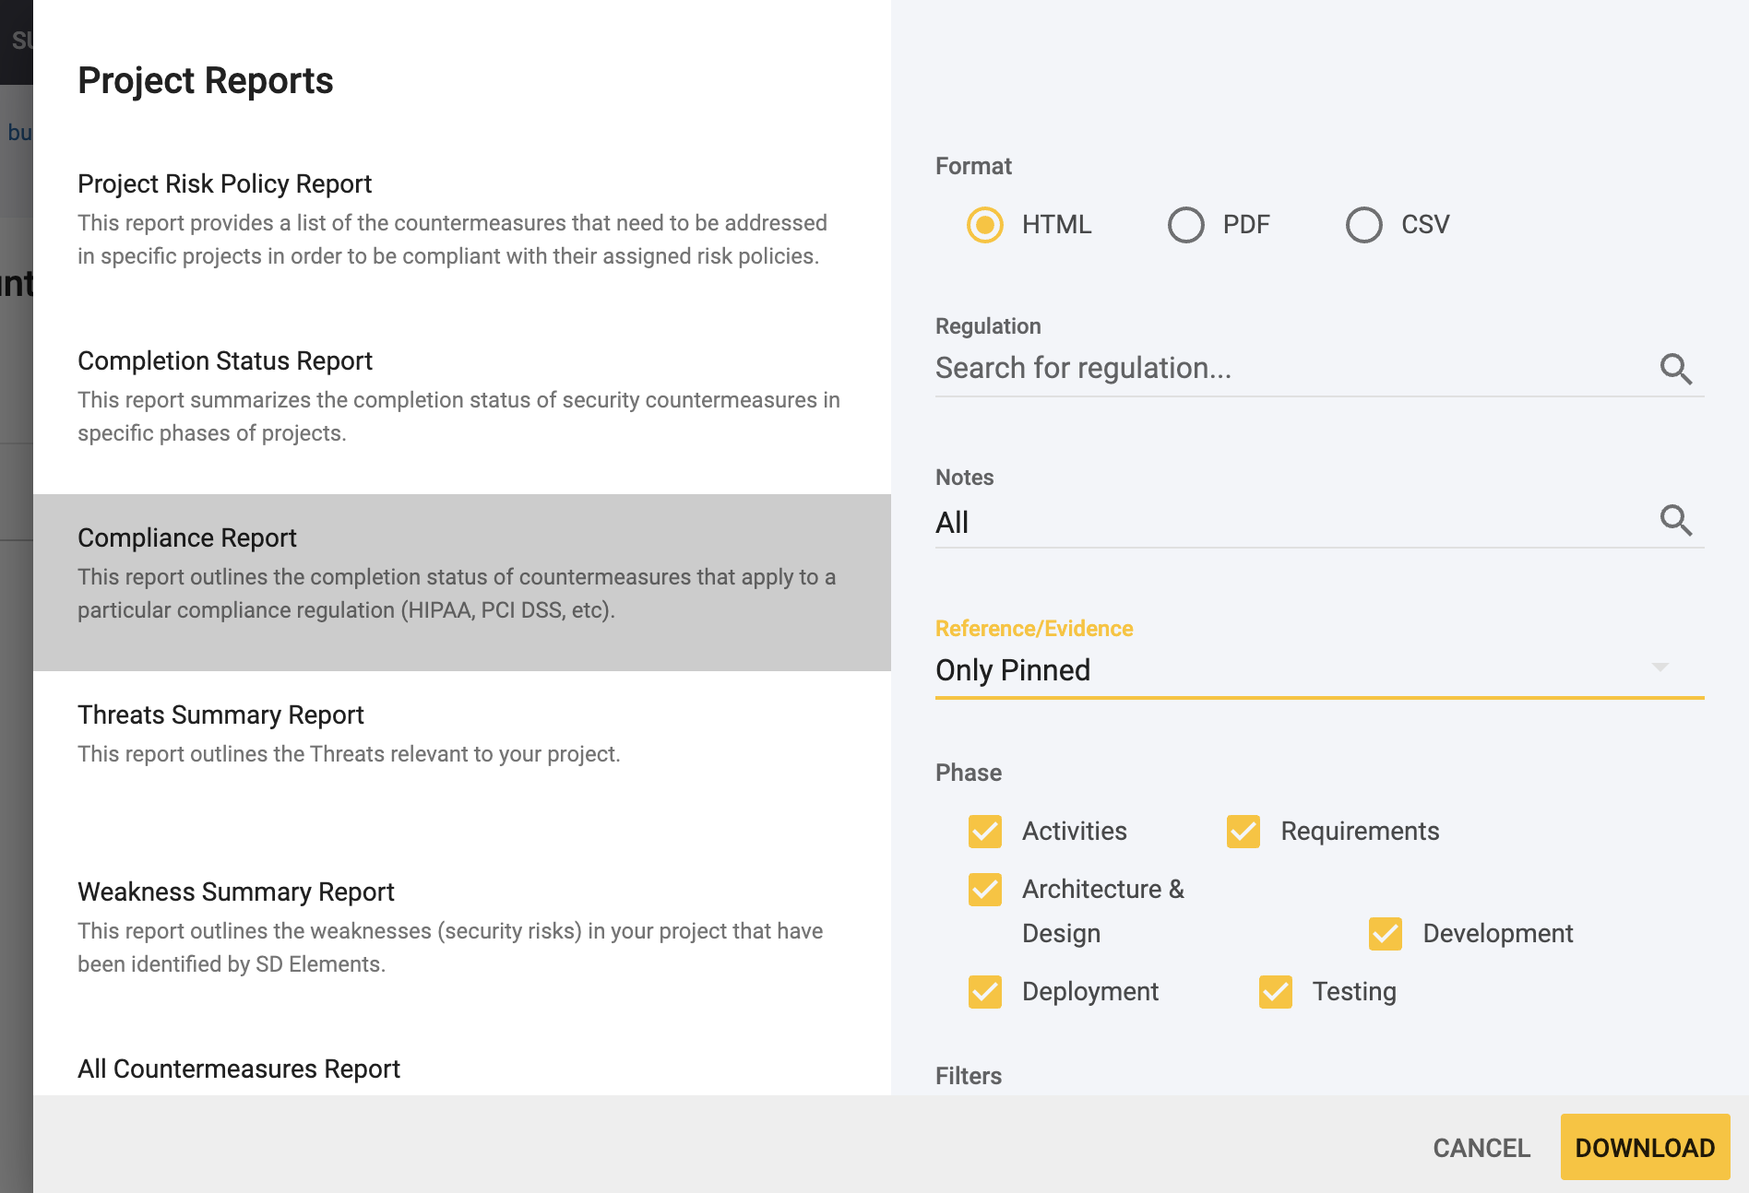Viewport: 1749px width, 1193px height.
Task: Choose PDF as the report format
Action: pyautogui.click(x=1185, y=225)
